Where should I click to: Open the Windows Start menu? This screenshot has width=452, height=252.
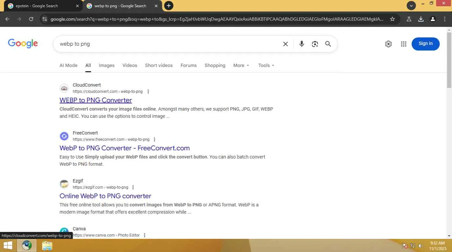pos(8,245)
